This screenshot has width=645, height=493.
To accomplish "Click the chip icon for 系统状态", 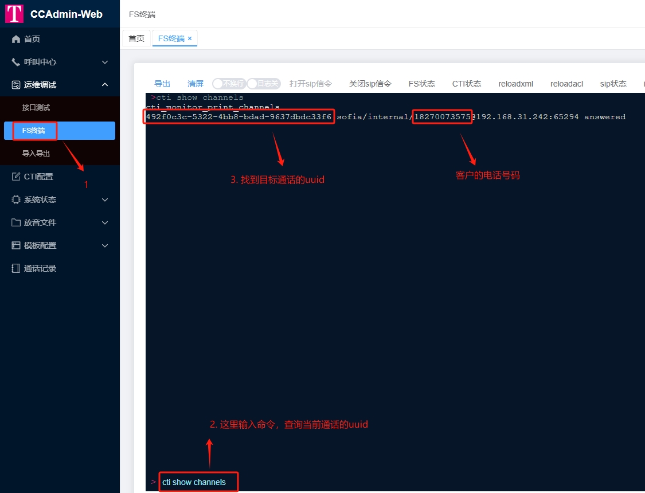I will pyautogui.click(x=16, y=199).
